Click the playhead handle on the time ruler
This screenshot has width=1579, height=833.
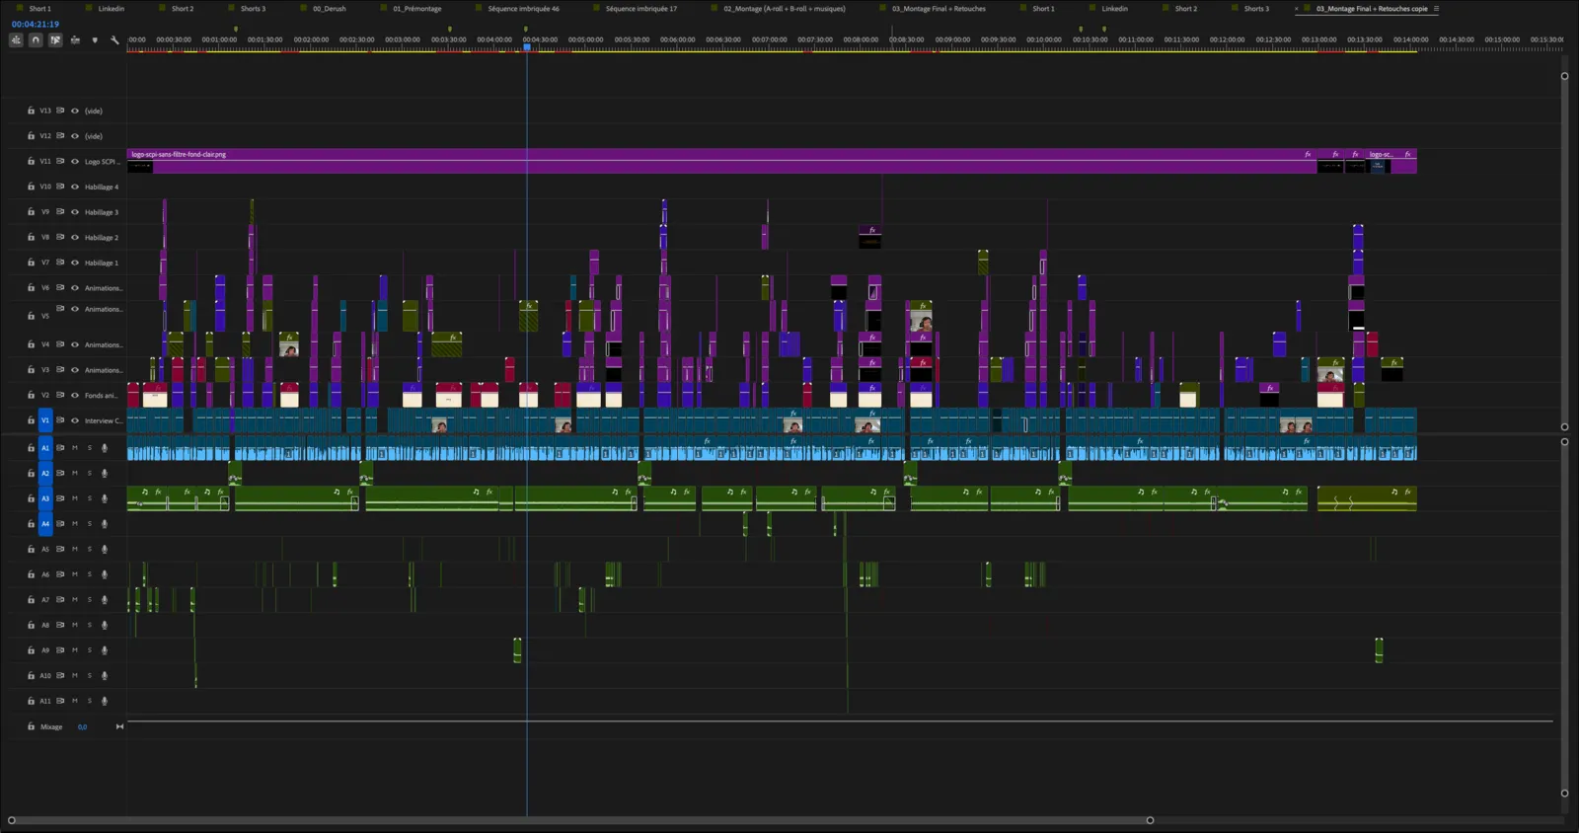tap(527, 46)
